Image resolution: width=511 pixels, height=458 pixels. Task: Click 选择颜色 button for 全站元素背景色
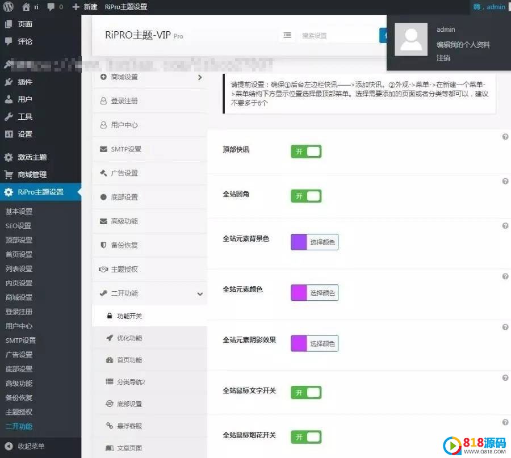[322, 242]
